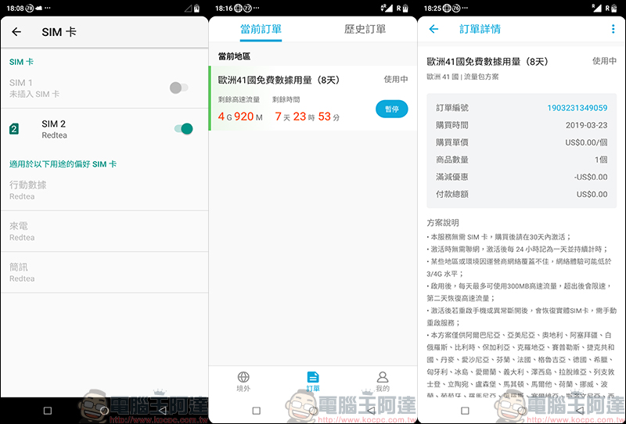Tap the 4 G 920 M remaining data value

point(240,117)
